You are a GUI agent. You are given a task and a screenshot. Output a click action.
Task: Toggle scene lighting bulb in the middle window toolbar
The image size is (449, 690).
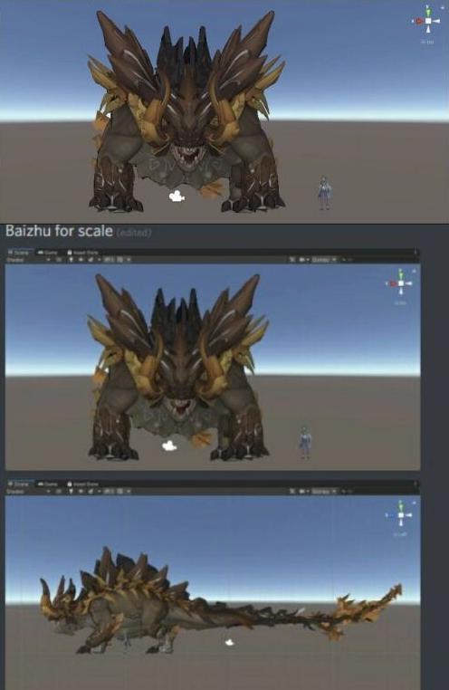click(71, 260)
